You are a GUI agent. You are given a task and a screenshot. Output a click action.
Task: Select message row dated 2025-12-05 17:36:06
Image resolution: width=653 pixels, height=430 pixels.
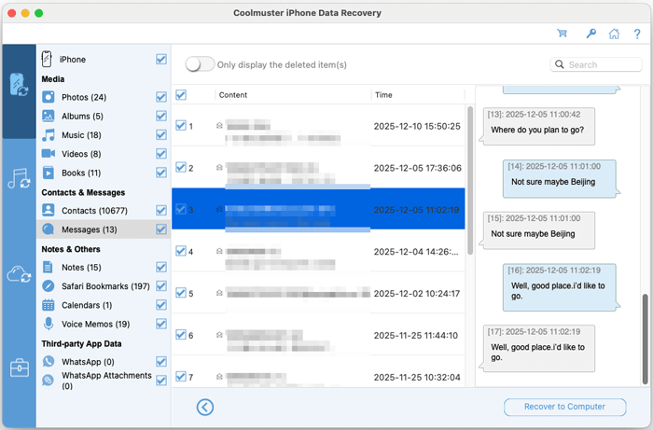point(318,167)
